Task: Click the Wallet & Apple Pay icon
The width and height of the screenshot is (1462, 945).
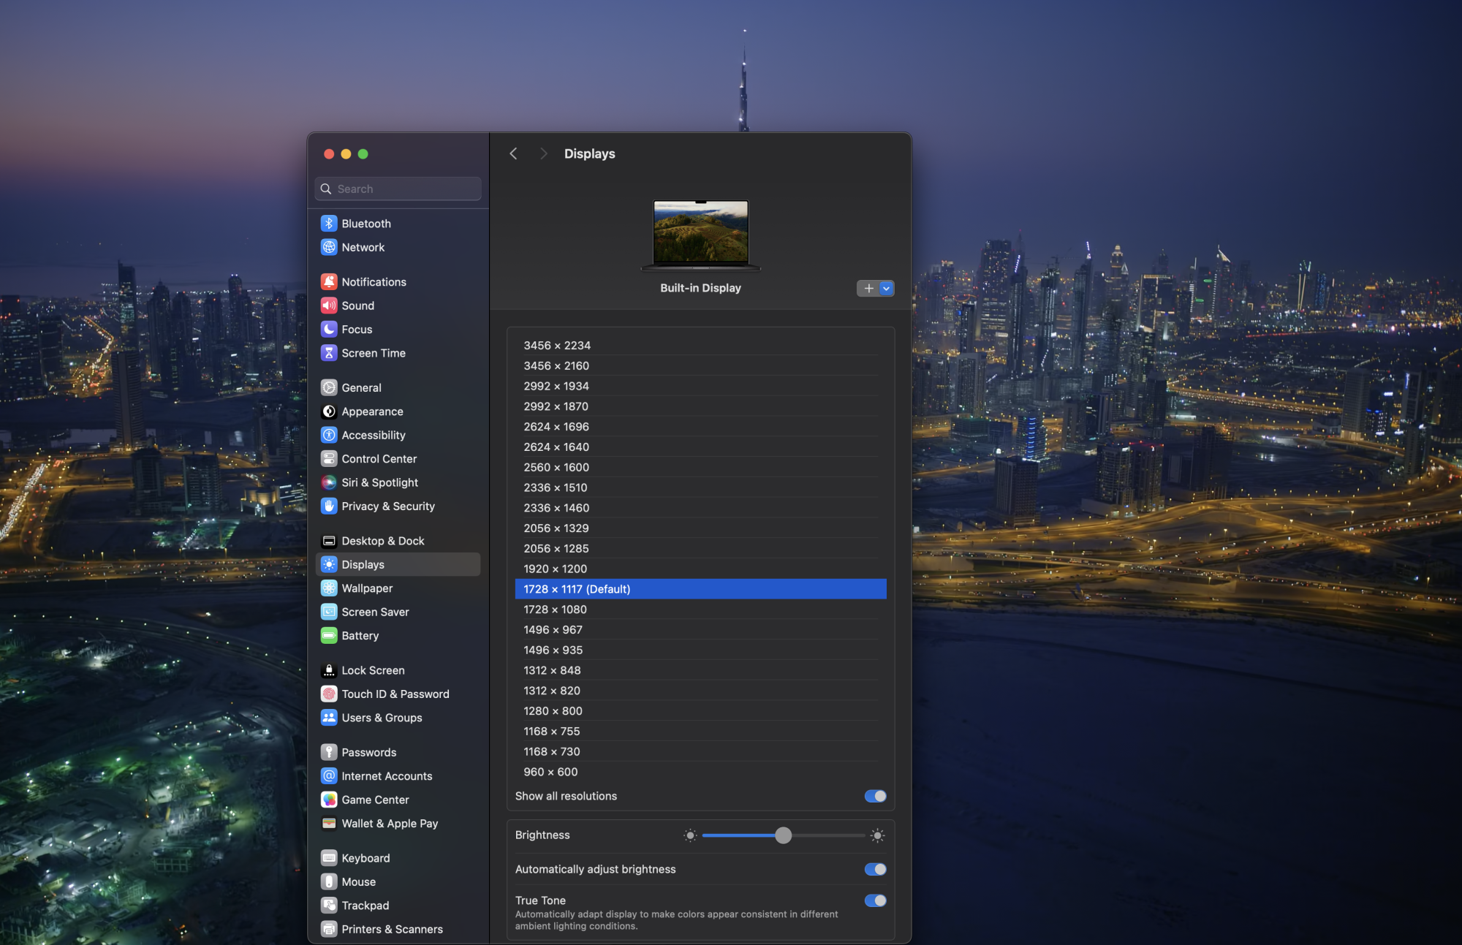Action: coord(329,824)
